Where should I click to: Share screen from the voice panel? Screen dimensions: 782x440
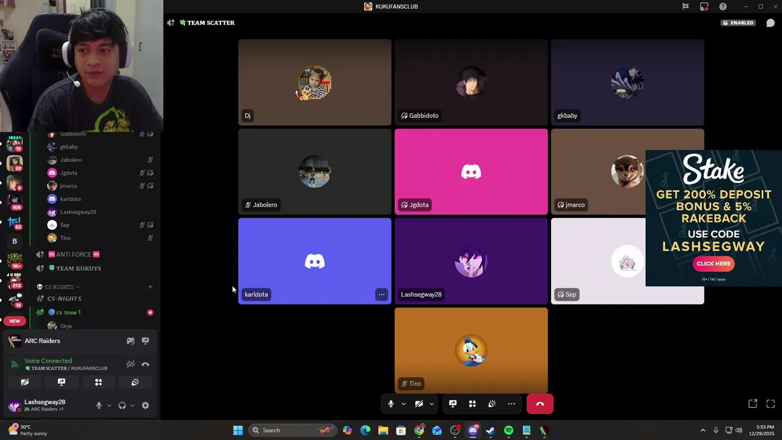(x=62, y=382)
